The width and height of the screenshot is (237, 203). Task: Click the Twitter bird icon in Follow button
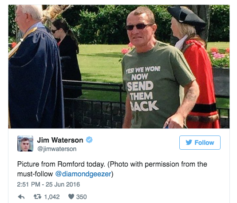click(189, 142)
